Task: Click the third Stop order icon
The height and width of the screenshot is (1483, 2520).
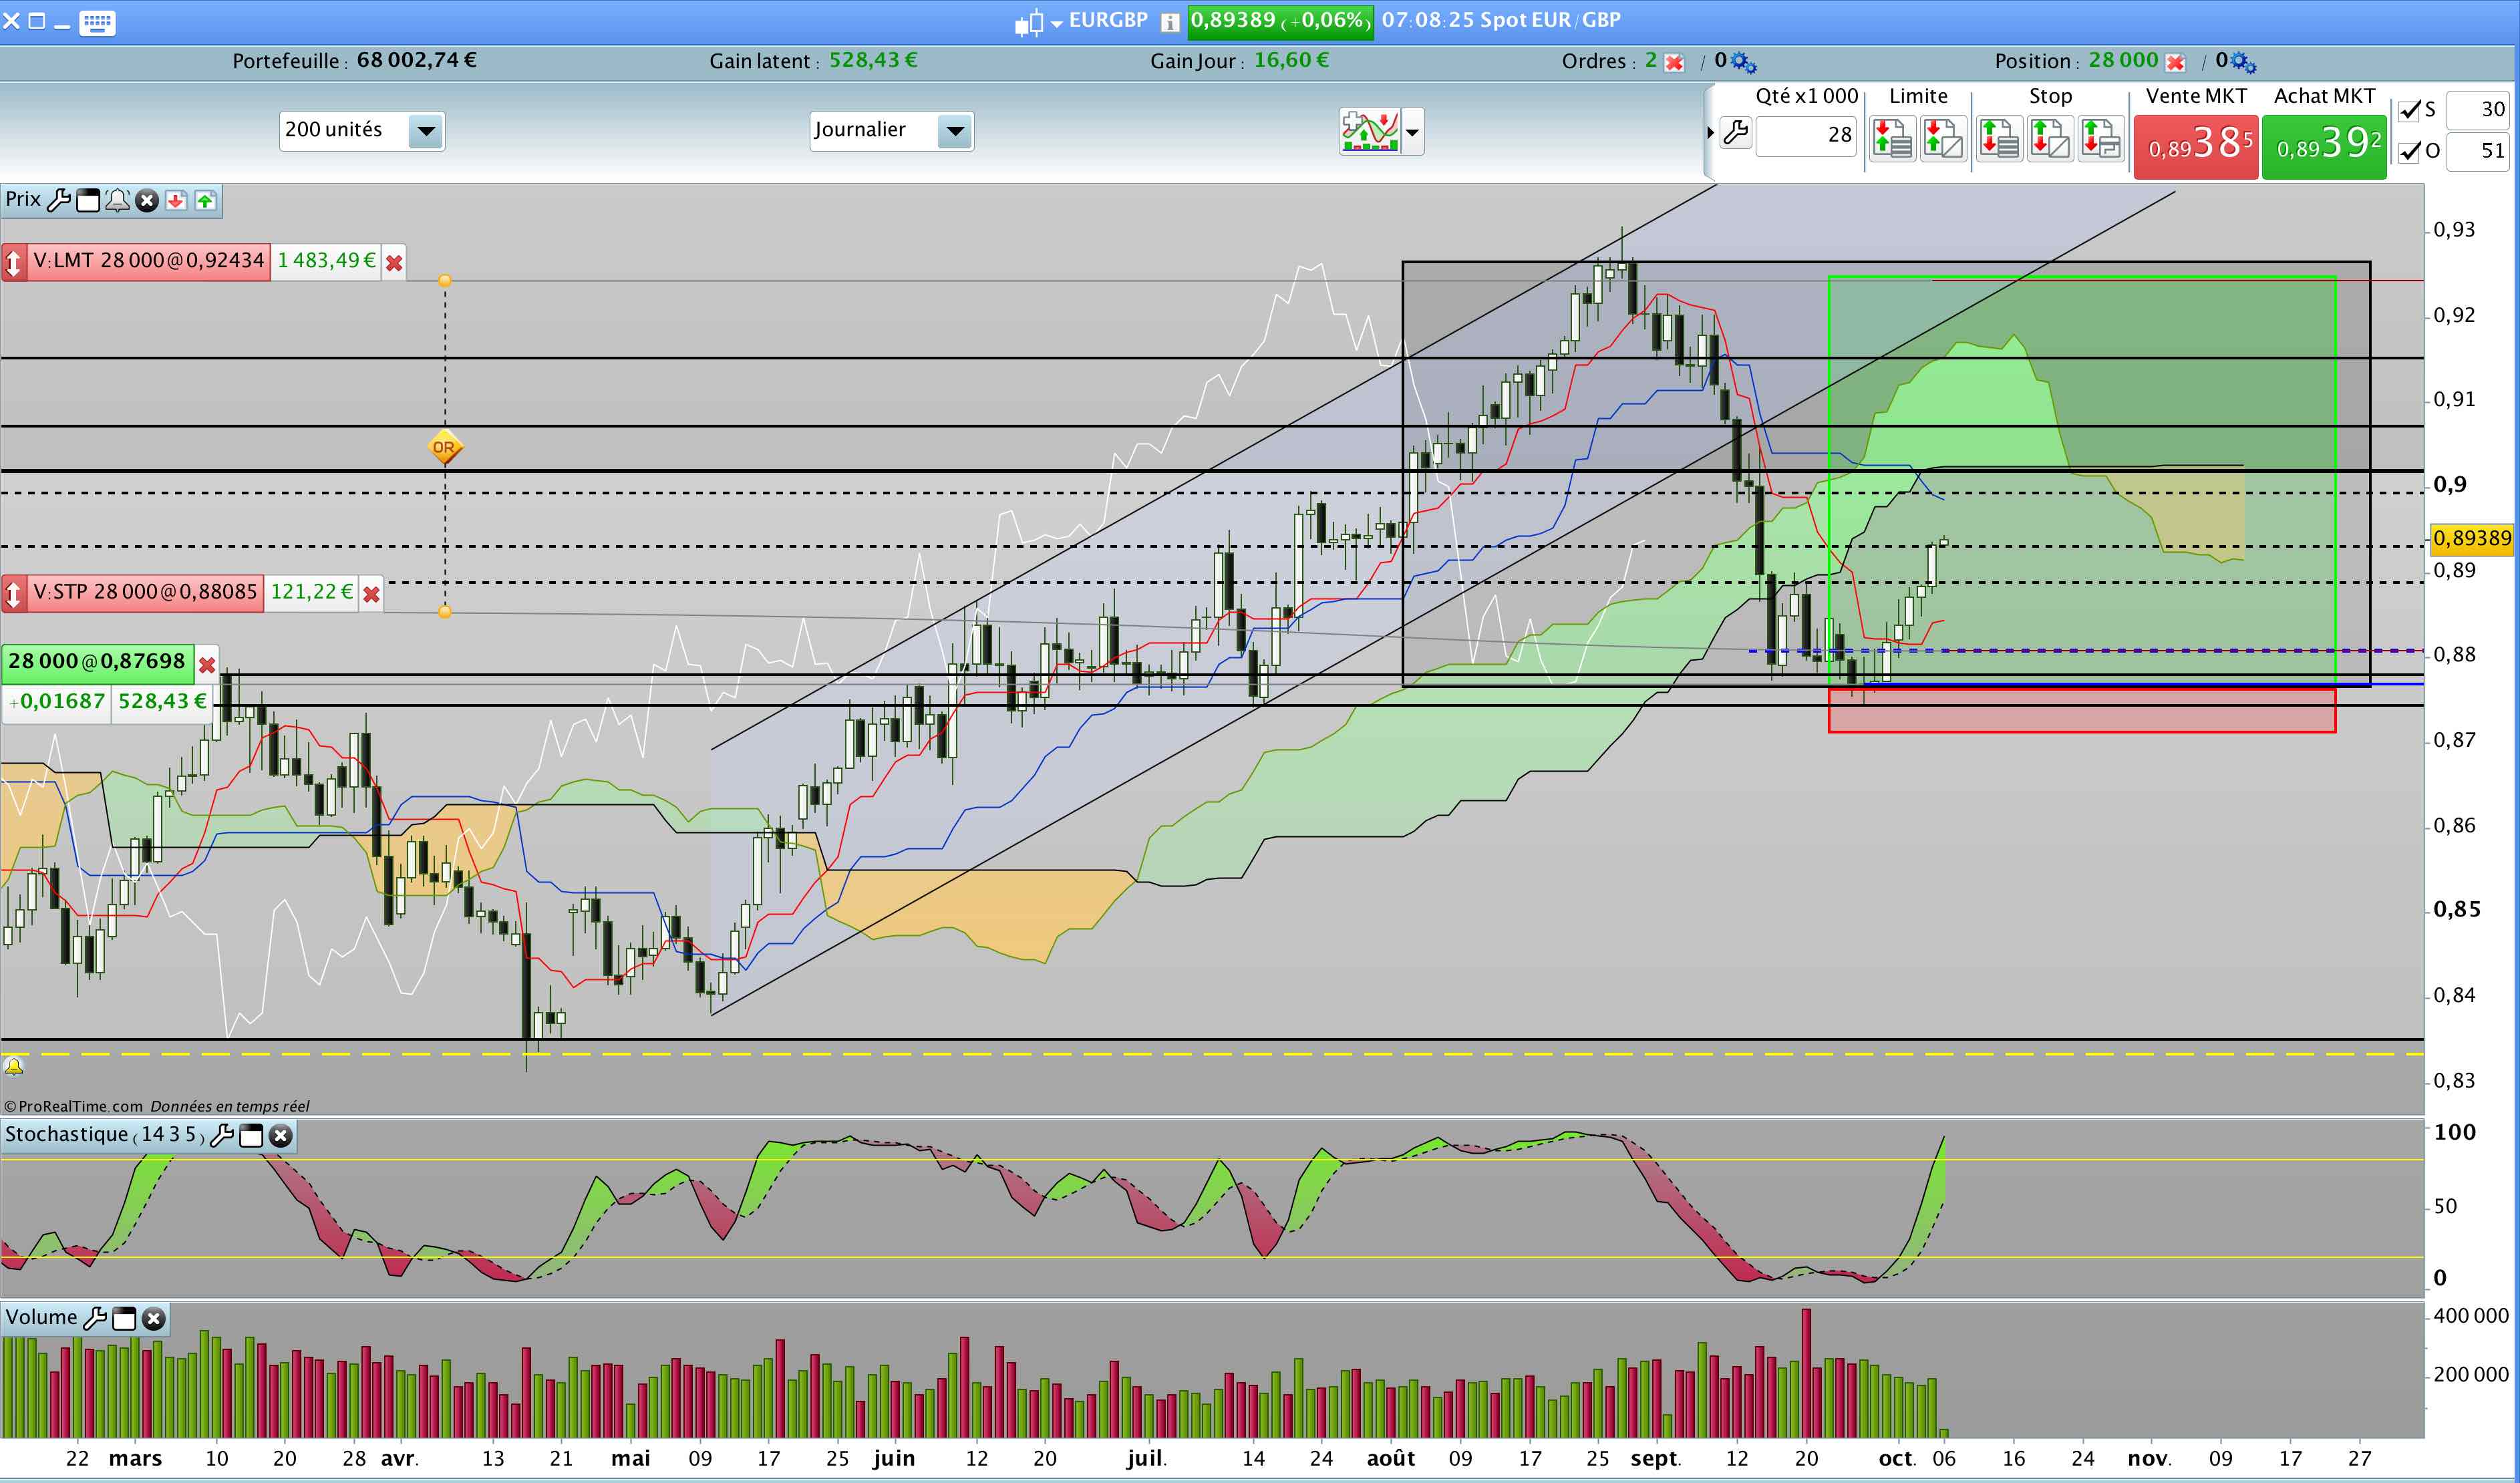Action: coord(2101,138)
